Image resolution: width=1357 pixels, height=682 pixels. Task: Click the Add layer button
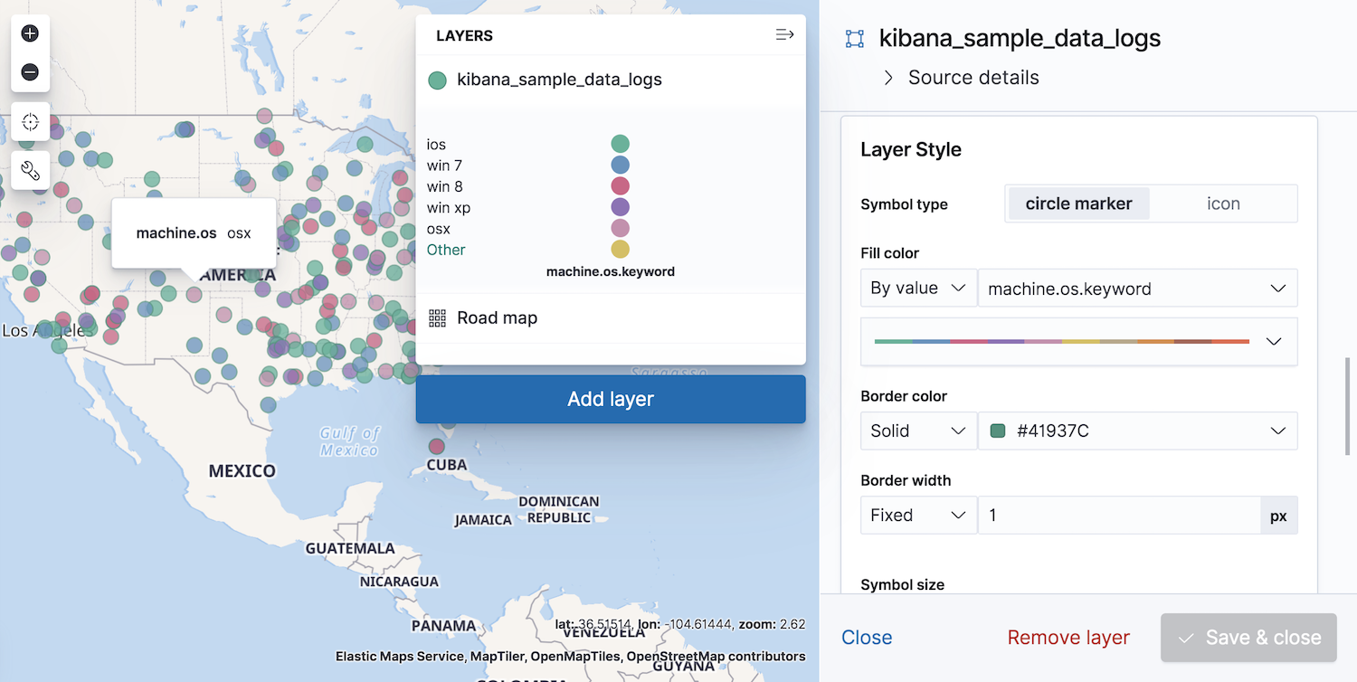point(610,399)
